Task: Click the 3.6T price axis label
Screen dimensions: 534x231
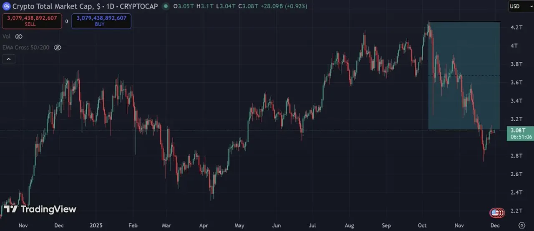Action: [516, 82]
